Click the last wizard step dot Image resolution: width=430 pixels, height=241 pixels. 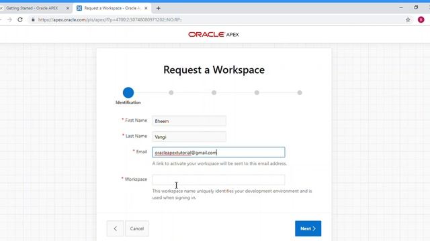[x=300, y=92]
